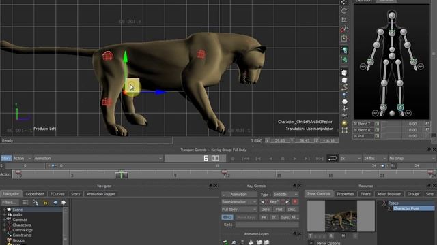The width and height of the screenshot is (437, 245).
Task: Toggle the blue keying mode button left of Move Keys
Action: point(227,218)
